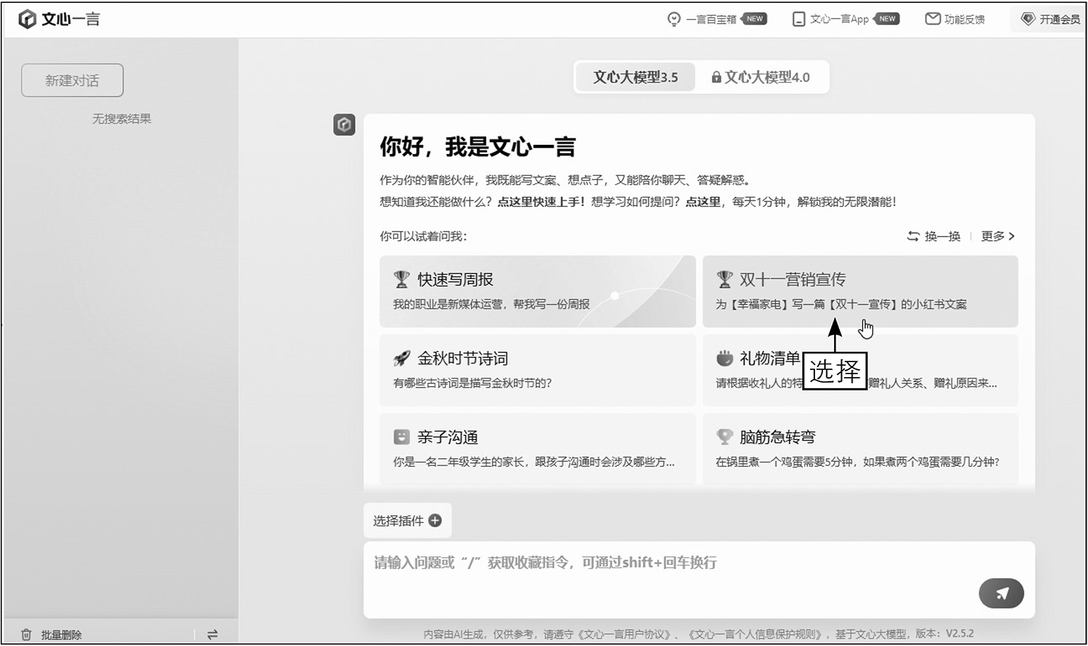The width and height of the screenshot is (1088, 646).
Task: Click 无搜索结果 text in sidebar
Action: (x=122, y=119)
